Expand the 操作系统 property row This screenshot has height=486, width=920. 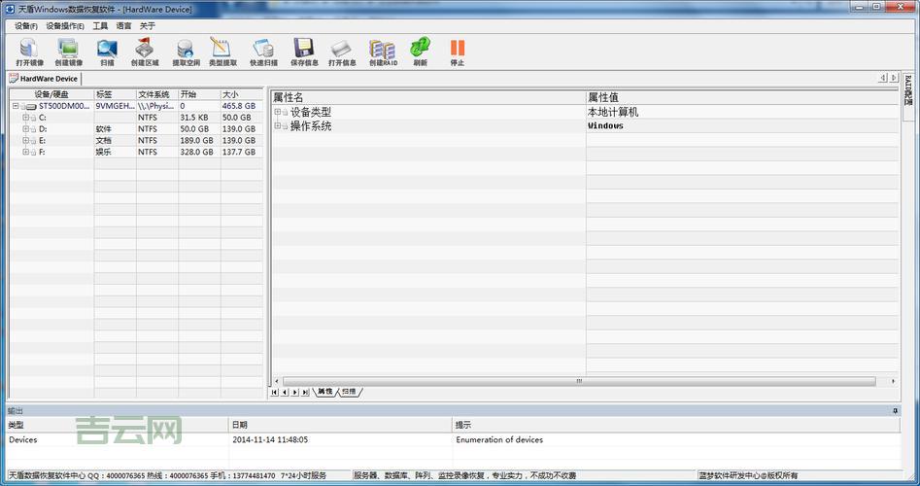tap(278, 125)
